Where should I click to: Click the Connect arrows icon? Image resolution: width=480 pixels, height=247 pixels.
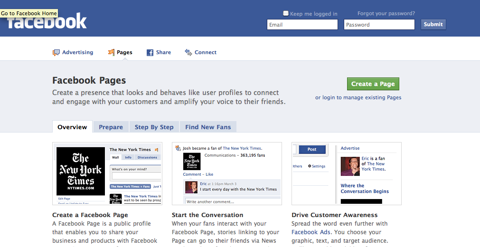tap(188, 52)
